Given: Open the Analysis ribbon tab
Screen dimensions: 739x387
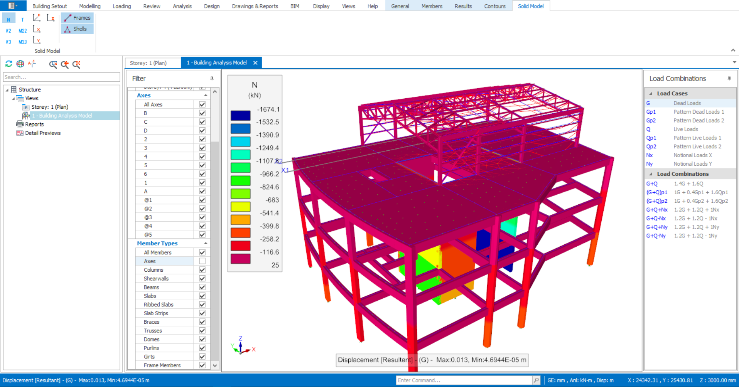Looking at the screenshot, I should (x=182, y=6).
